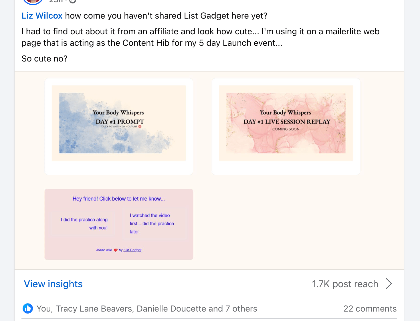The width and height of the screenshot is (420, 321).
Task: Open the Day #1 PROMPT blue watercolor thumbnail
Action: pyautogui.click(x=119, y=123)
